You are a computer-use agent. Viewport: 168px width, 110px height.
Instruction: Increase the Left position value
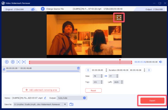[122, 81]
